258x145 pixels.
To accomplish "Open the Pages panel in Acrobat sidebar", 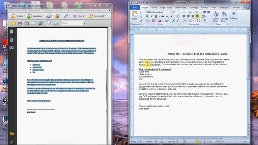I will [12, 31].
